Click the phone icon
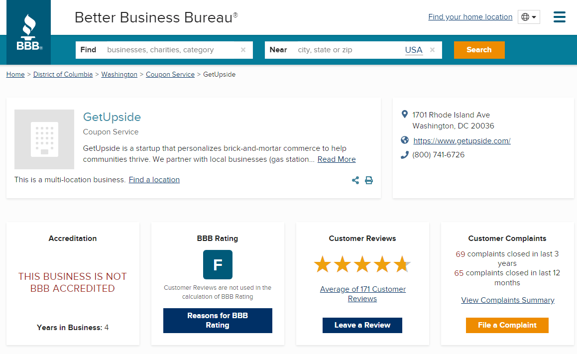This screenshot has height=354, width=577. pos(404,155)
